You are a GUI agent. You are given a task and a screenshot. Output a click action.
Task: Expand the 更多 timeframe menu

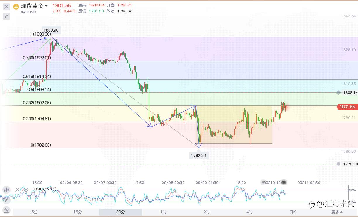point(337,212)
